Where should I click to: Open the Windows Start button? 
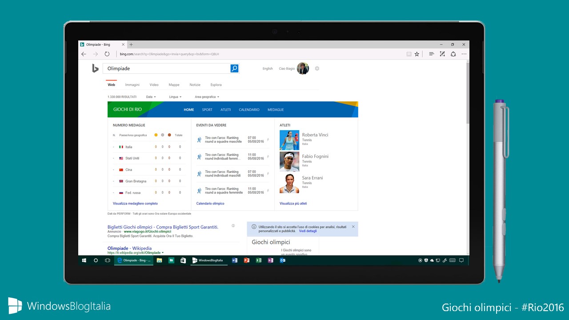84,260
